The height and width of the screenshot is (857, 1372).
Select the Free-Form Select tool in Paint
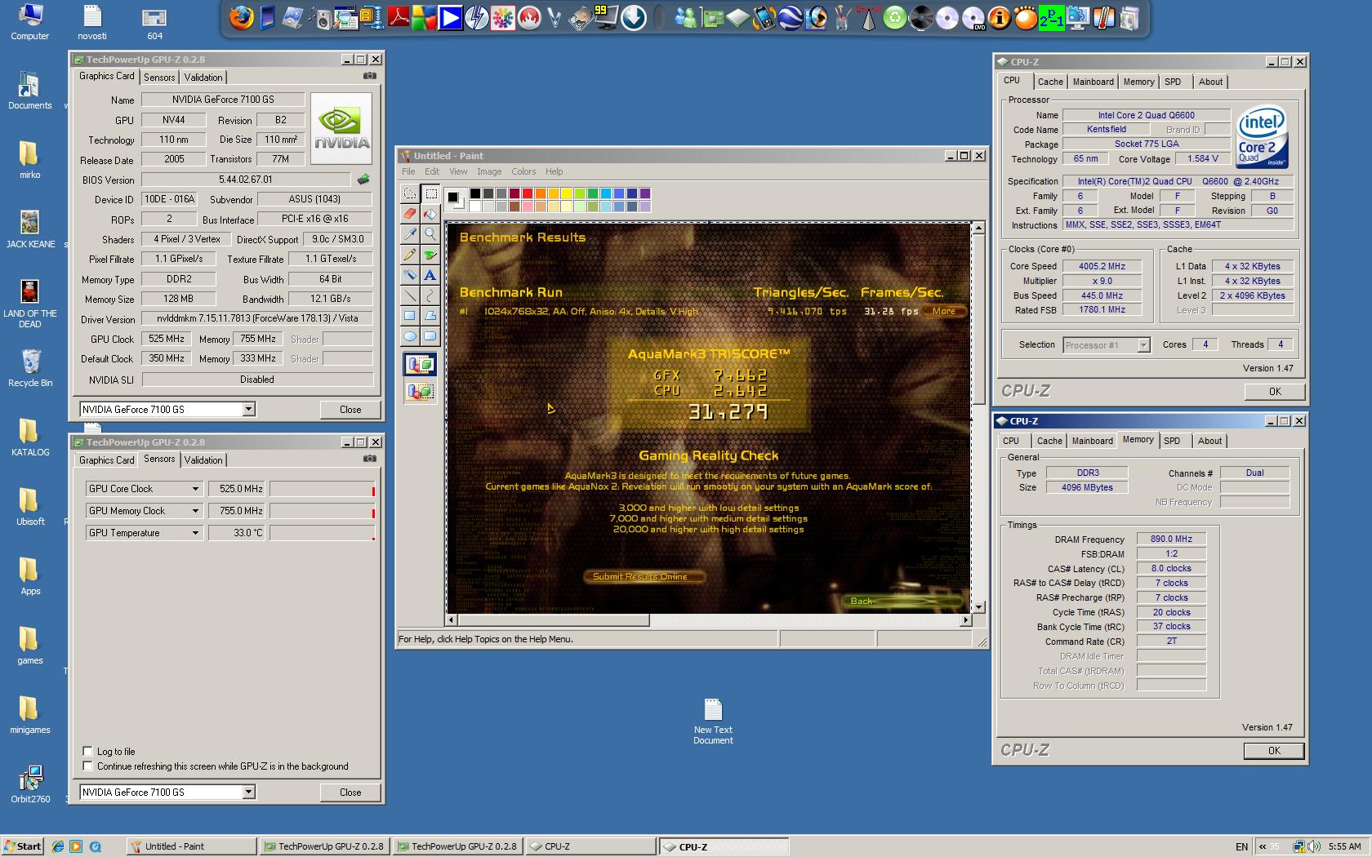click(410, 193)
